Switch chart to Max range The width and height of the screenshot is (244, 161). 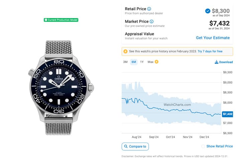pyautogui.click(x=150, y=62)
